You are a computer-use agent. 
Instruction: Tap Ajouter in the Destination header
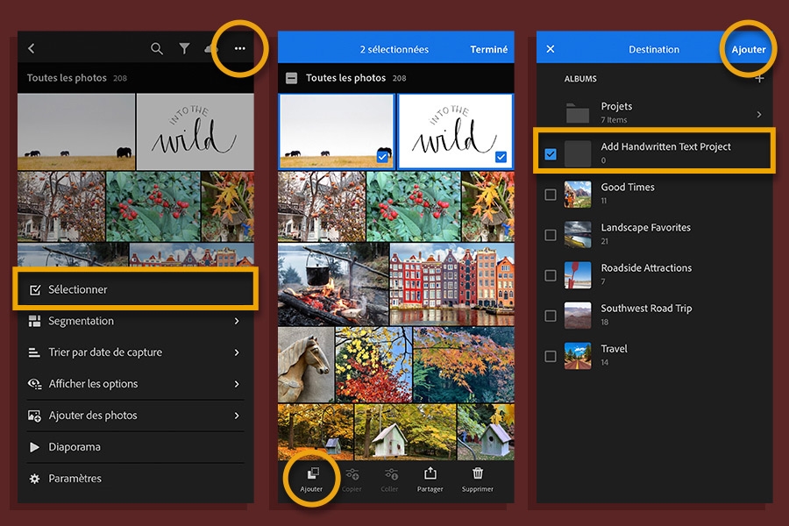point(748,49)
